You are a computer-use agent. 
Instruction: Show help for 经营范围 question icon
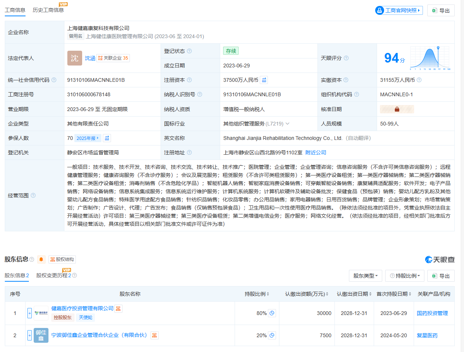33,195
